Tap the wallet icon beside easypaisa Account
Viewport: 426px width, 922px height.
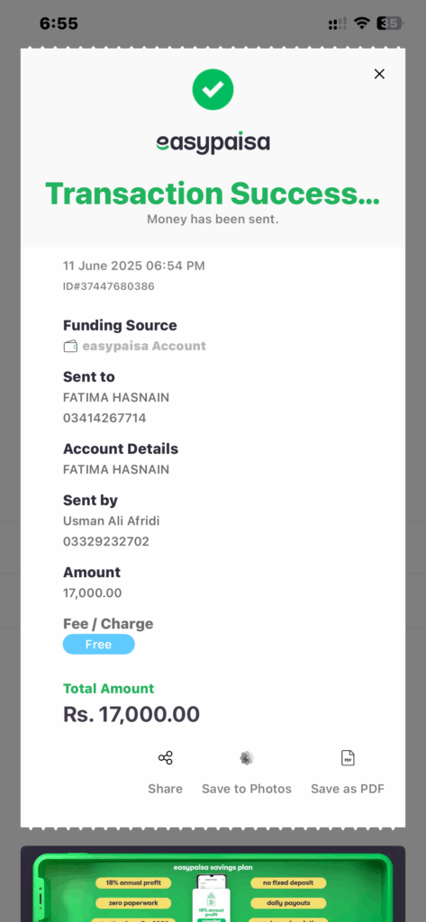pos(70,347)
